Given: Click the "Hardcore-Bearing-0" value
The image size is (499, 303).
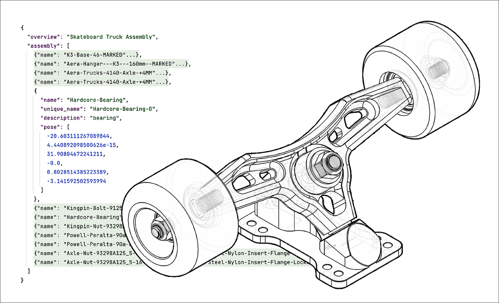Looking at the screenshot, I should click(122, 109).
